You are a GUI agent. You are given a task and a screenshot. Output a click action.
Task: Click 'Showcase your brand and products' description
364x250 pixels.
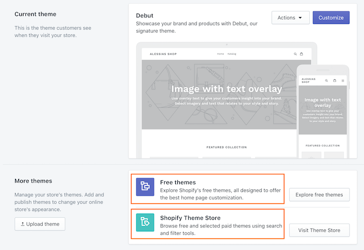click(197, 27)
